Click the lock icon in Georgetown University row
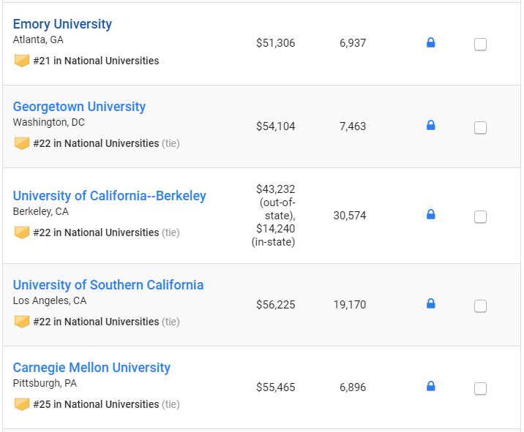Image resolution: width=524 pixels, height=432 pixels. coord(431,125)
